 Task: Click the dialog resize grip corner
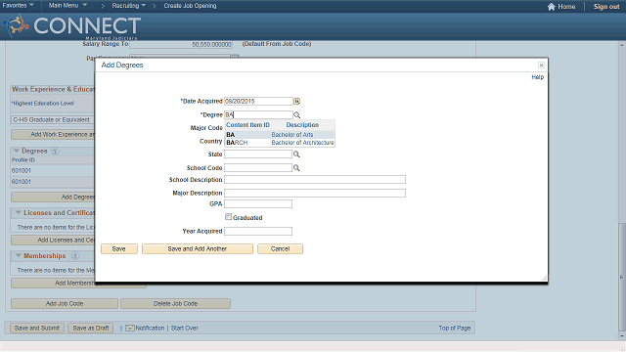pos(544,278)
